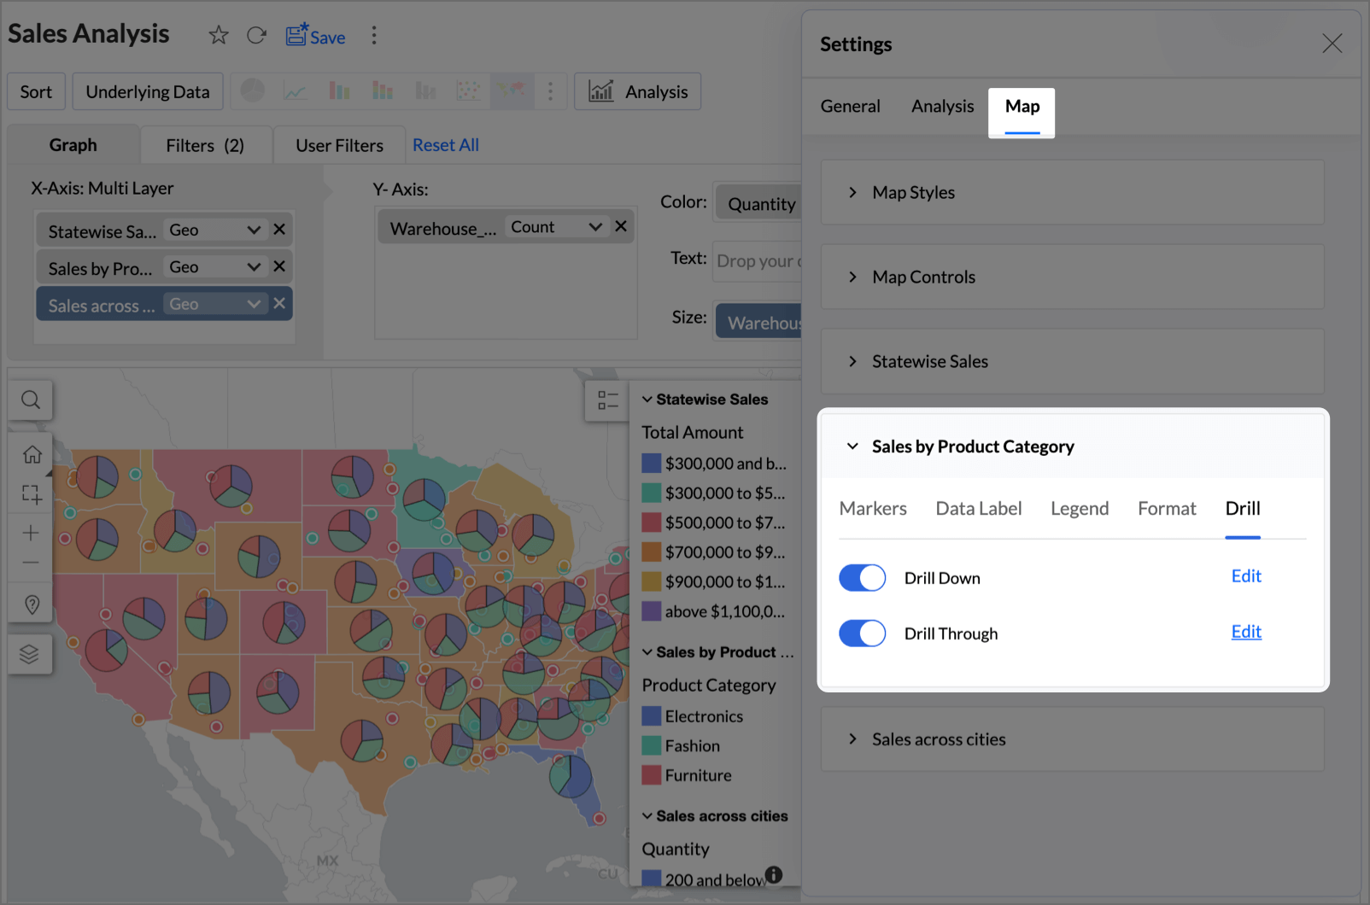The height and width of the screenshot is (905, 1370).
Task: Click the Electronics legend color swatch
Action: (x=651, y=716)
